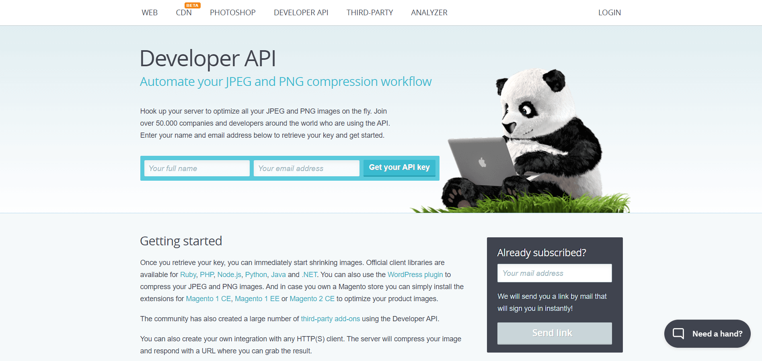This screenshot has height=361, width=762.
Task: Open the PHP client library link
Action: [x=207, y=275]
